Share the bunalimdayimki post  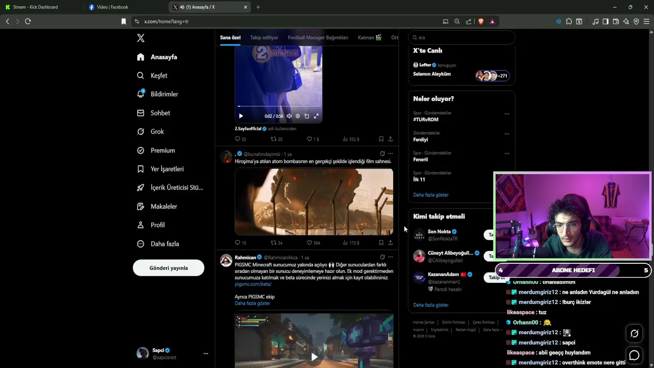(x=390, y=243)
